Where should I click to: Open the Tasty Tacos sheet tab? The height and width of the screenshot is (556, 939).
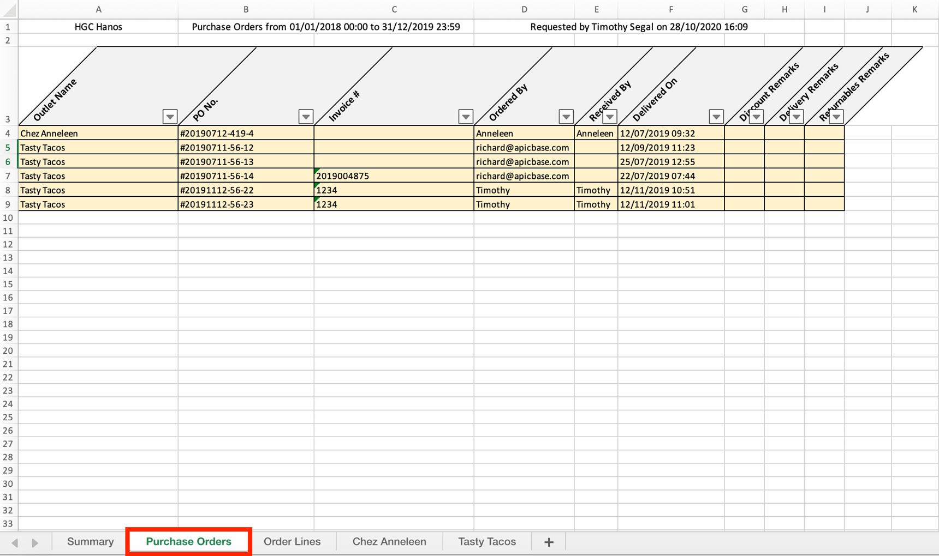(486, 541)
